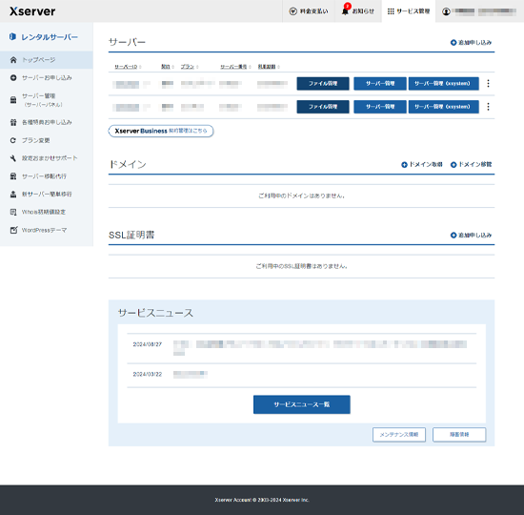Screen dimensions: 524x515
Task: Click the gift icon for 各種特典お申し込み
Action: 13,122
